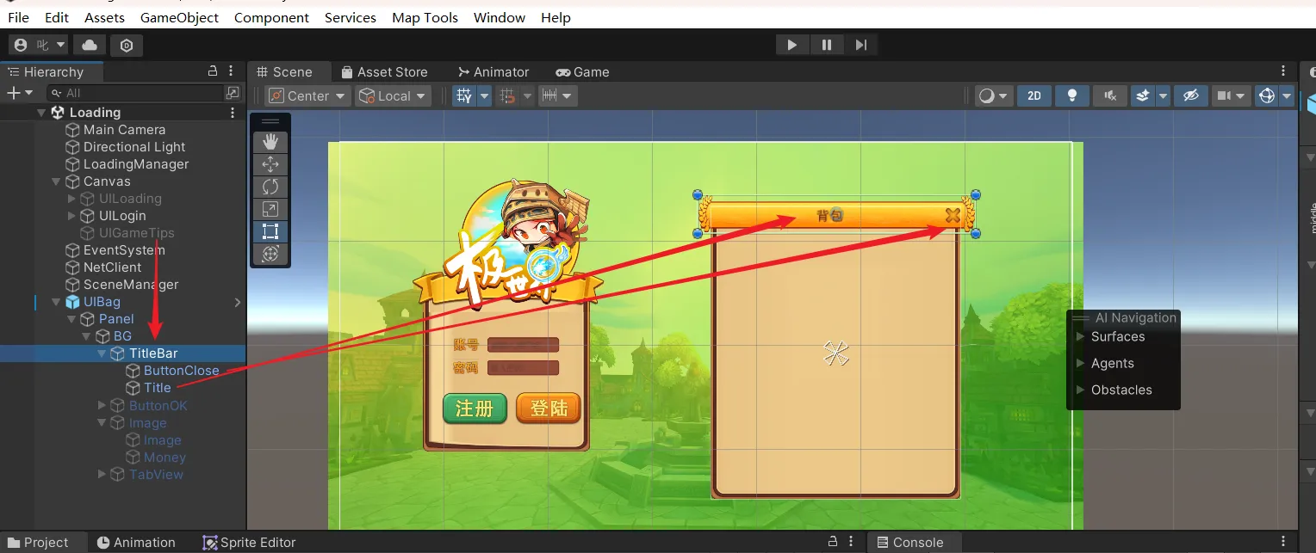Screen dimensions: 1316x553
Task: Open the Center pivot dropdown
Action: (x=307, y=95)
